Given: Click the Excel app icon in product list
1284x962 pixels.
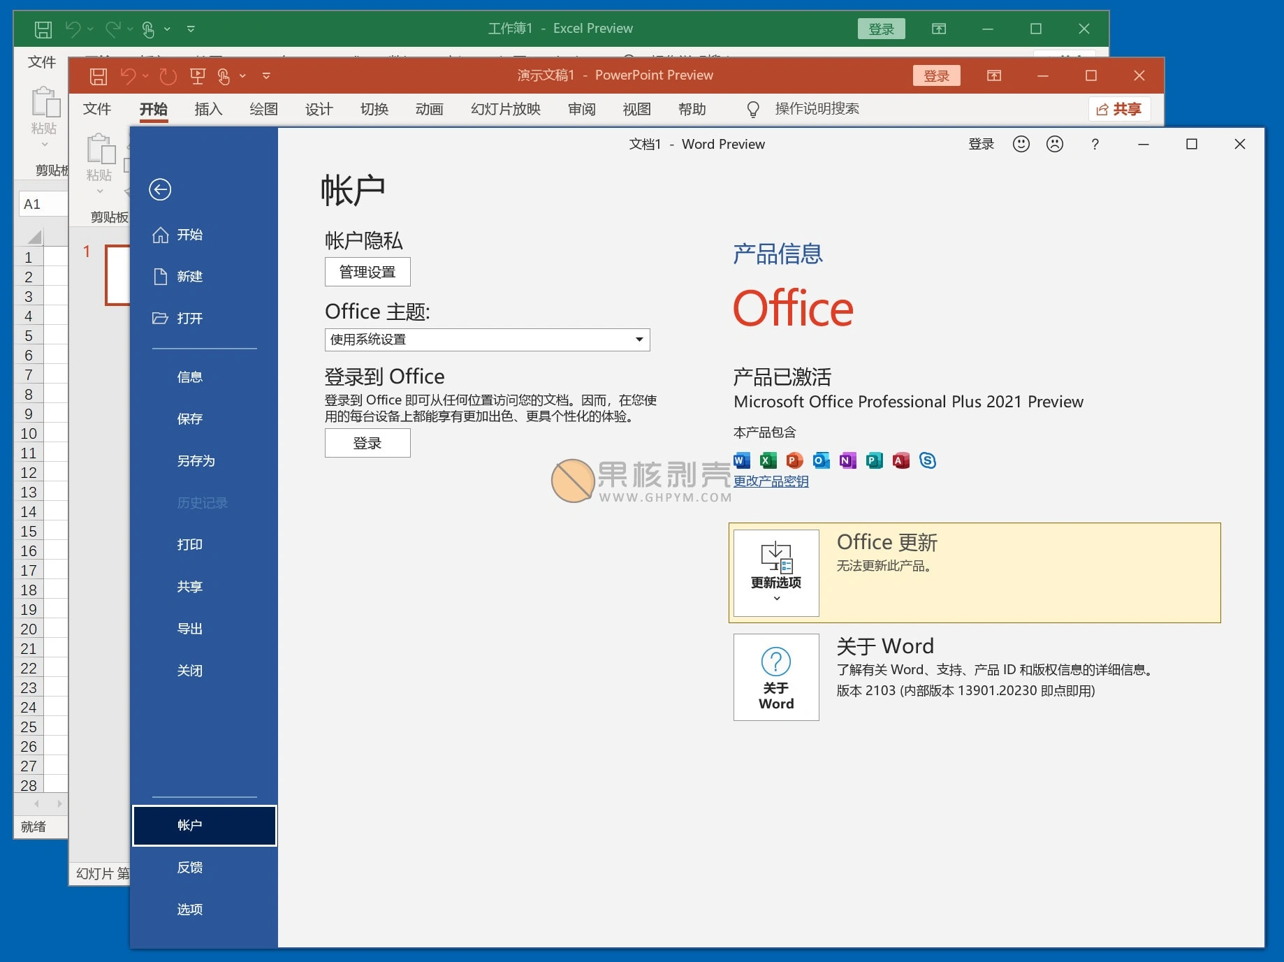Looking at the screenshot, I should [x=768, y=460].
